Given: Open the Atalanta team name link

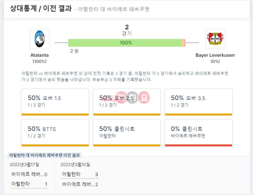Looking at the screenshot, I should coord(40,55).
